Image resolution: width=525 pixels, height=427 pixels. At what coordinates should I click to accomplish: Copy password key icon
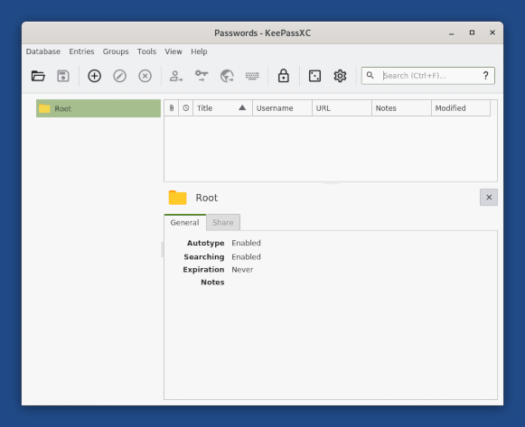coord(202,76)
